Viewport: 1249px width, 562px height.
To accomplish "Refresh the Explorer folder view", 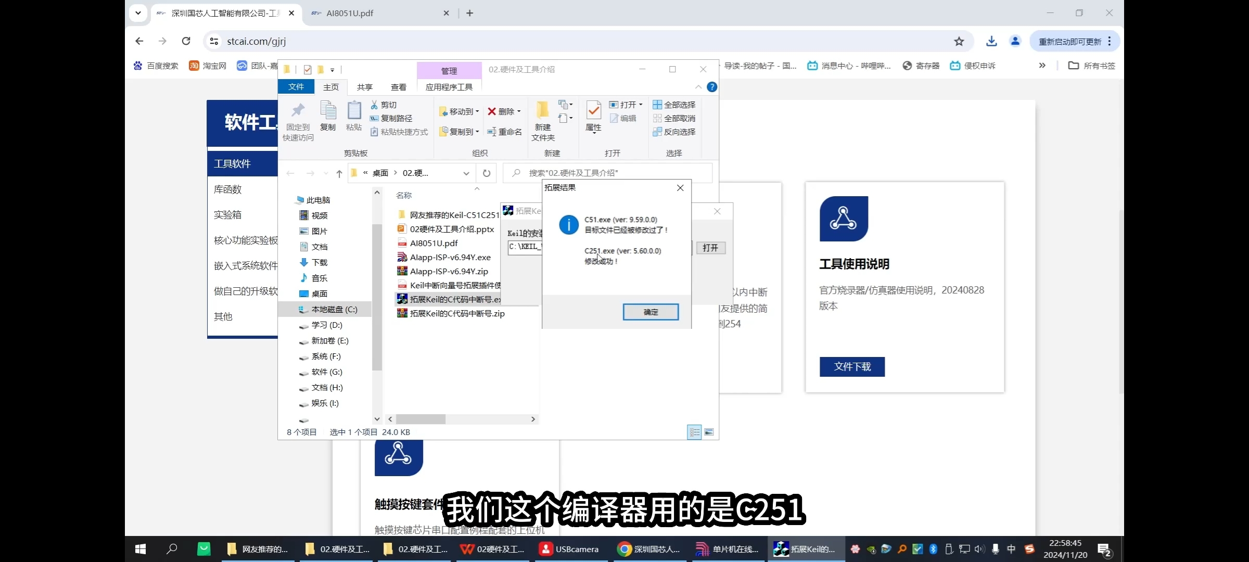I will pyautogui.click(x=487, y=173).
